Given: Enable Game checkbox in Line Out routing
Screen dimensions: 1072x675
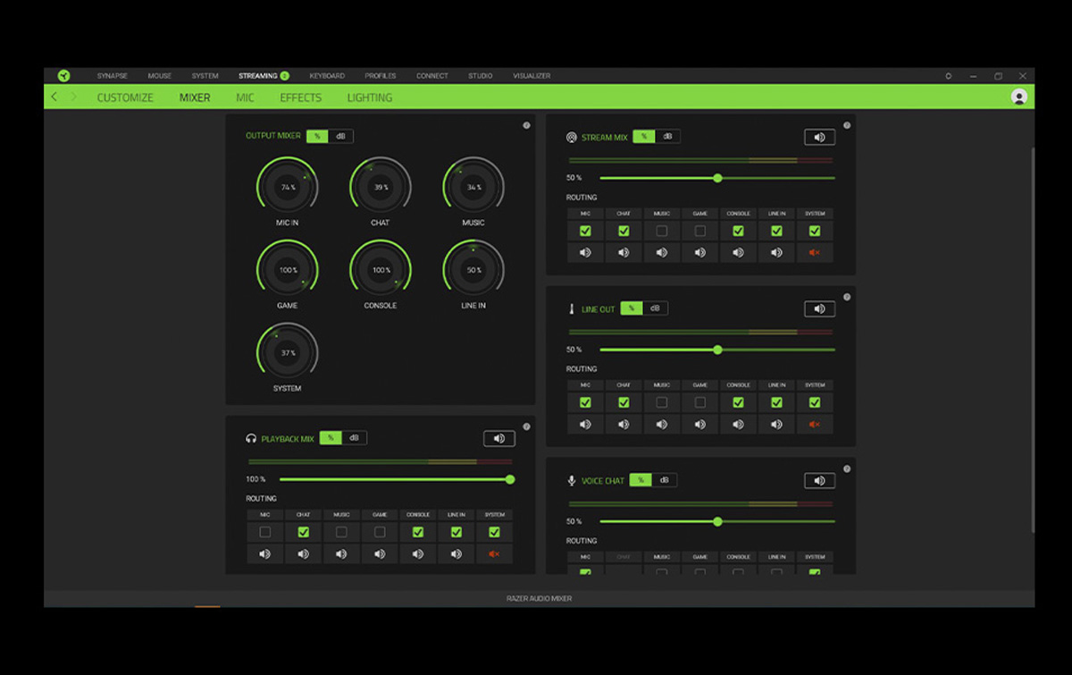Looking at the screenshot, I should pos(699,402).
